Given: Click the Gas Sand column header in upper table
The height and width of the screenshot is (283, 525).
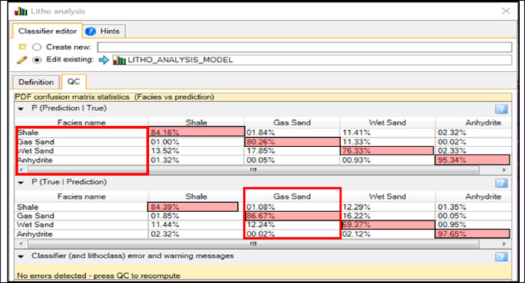Looking at the screenshot, I should pyautogui.click(x=292, y=122).
